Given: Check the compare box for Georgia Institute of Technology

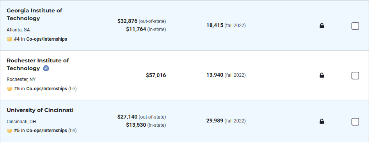Looking at the screenshot, I should (x=355, y=26).
